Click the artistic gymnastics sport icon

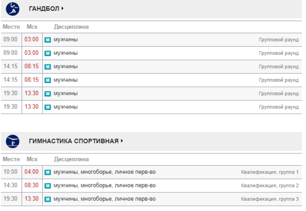[13, 141]
